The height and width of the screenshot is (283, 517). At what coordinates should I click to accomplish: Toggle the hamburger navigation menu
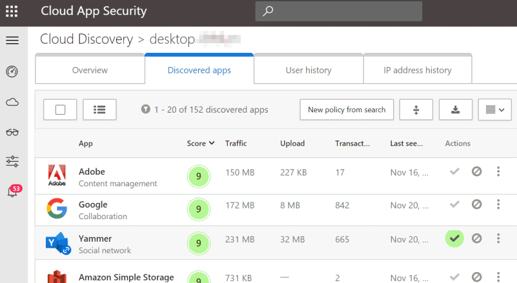pyautogui.click(x=12, y=40)
